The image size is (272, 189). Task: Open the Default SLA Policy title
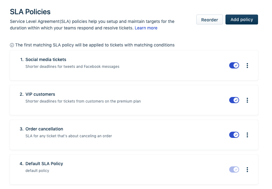(x=44, y=164)
